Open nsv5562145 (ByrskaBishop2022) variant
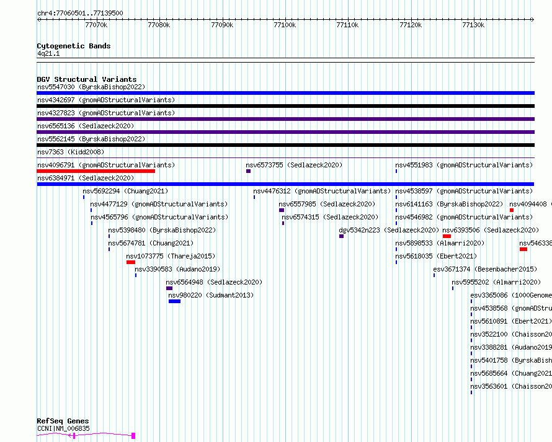 [x=91, y=139]
